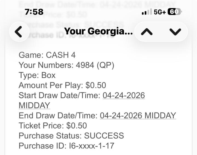Viewport: 197px width, 155px height.
Task: Select the 'Ticket Price: $0.50' line
Action: pyautogui.click(x=53, y=126)
